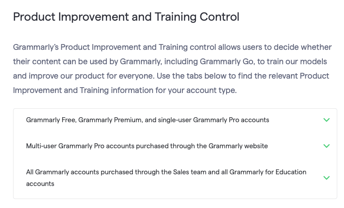Expand the Sales team accounts chevron
344x208 pixels.
pyautogui.click(x=326, y=178)
